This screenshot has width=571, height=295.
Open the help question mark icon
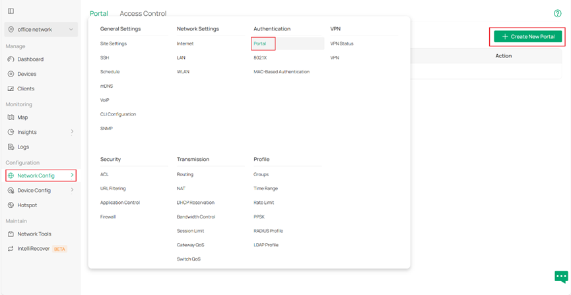click(x=558, y=13)
